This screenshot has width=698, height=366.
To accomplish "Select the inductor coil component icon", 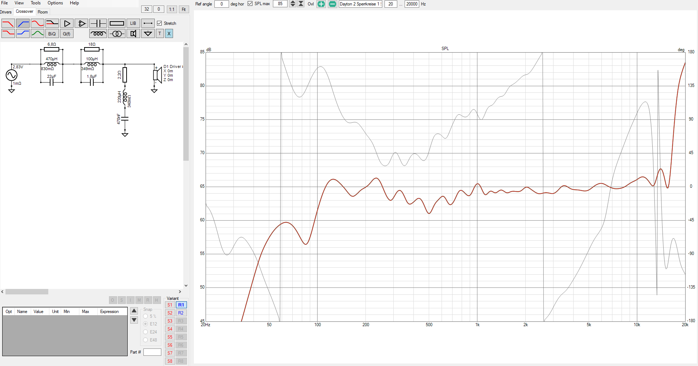I will (98, 34).
